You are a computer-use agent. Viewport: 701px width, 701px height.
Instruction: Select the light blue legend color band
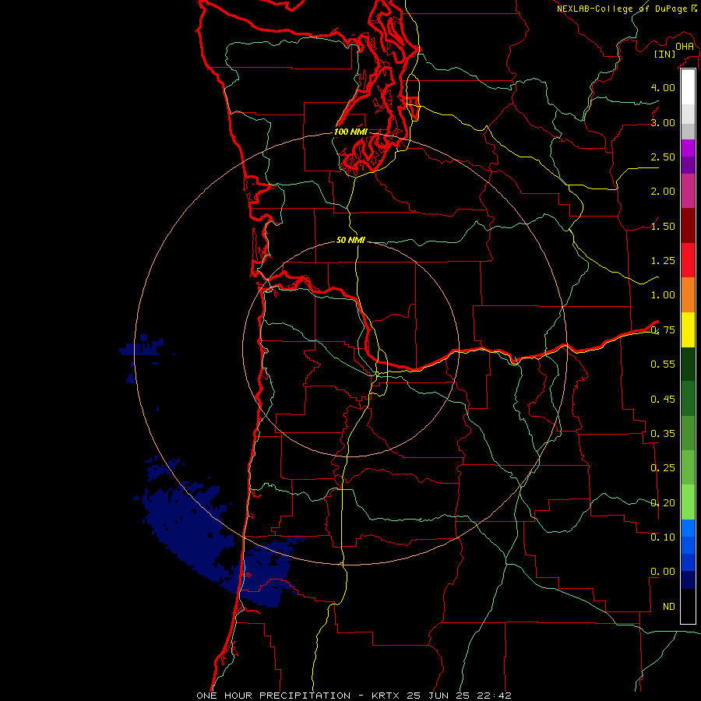pyautogui.click(x=688, y=528)
